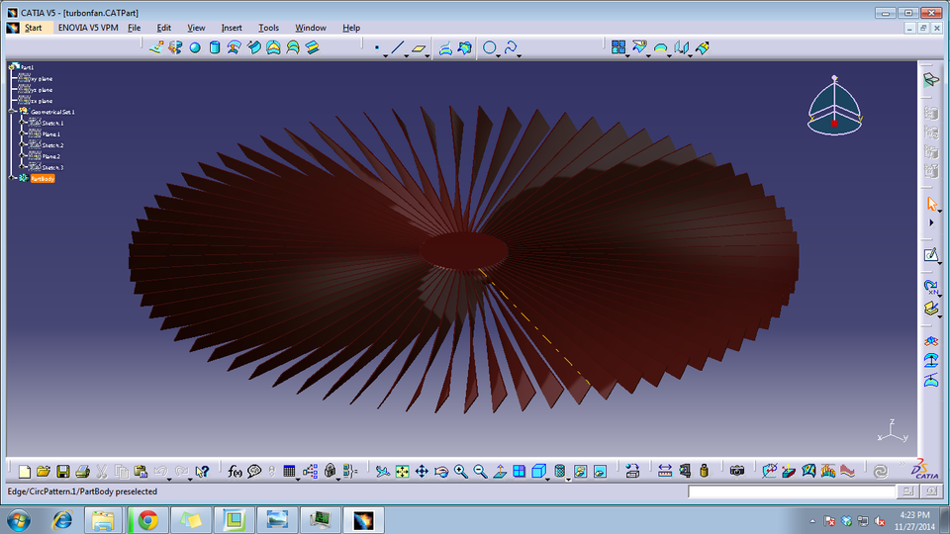Viewport: 950px width, 534px height.
Task: Click the Measure Inertia weight icon
Action: click(704, 471)
